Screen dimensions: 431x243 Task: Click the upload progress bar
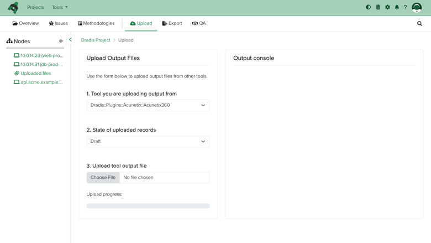pos(148,206)
